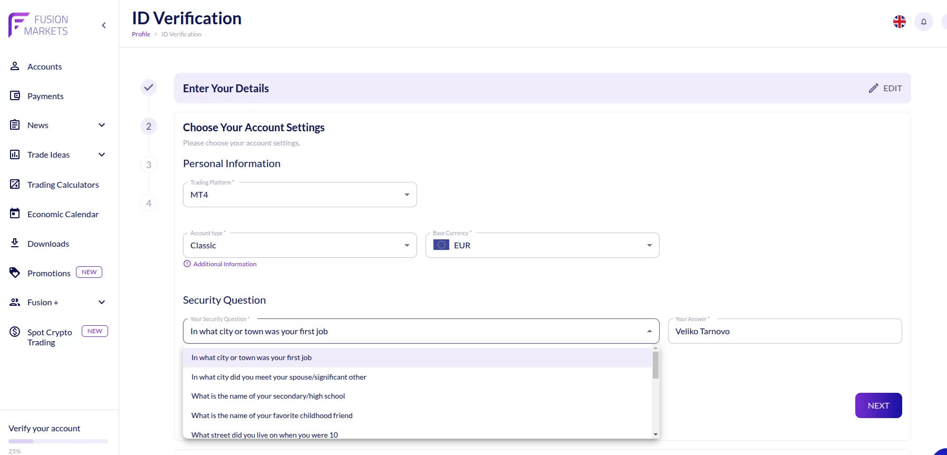Click the News clipboard icon
This screenshot has width=947, height=455.
(15, 125)
